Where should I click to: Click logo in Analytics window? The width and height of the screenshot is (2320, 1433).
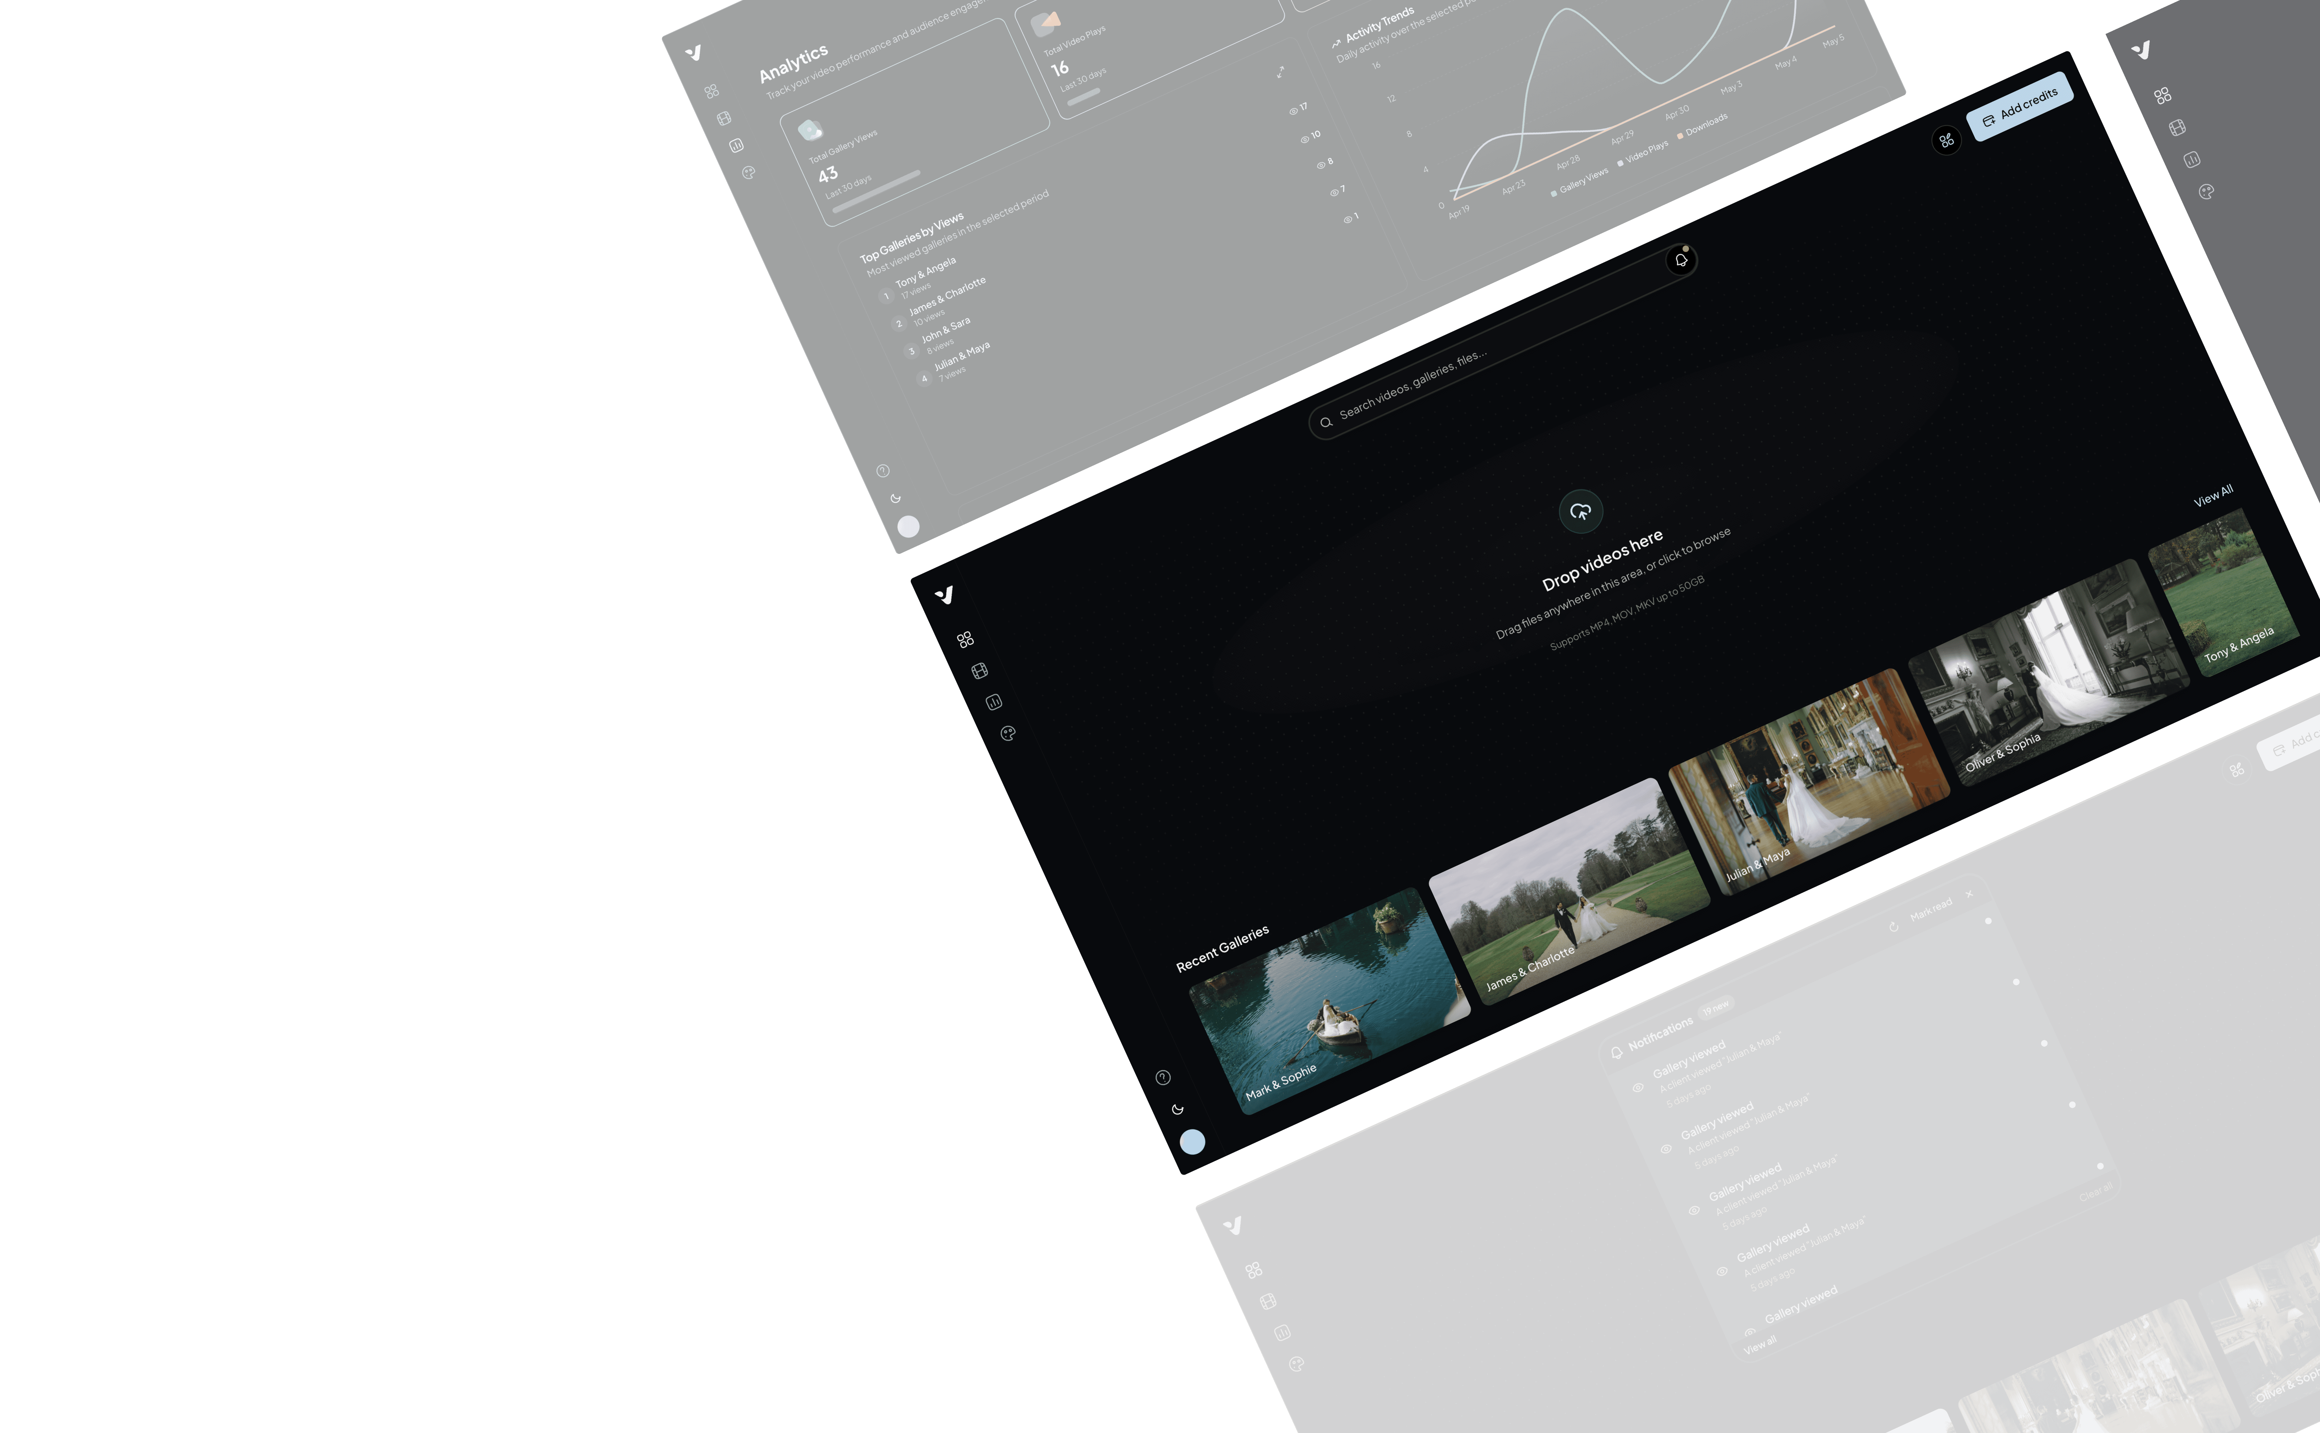click(x=694, y=53)
